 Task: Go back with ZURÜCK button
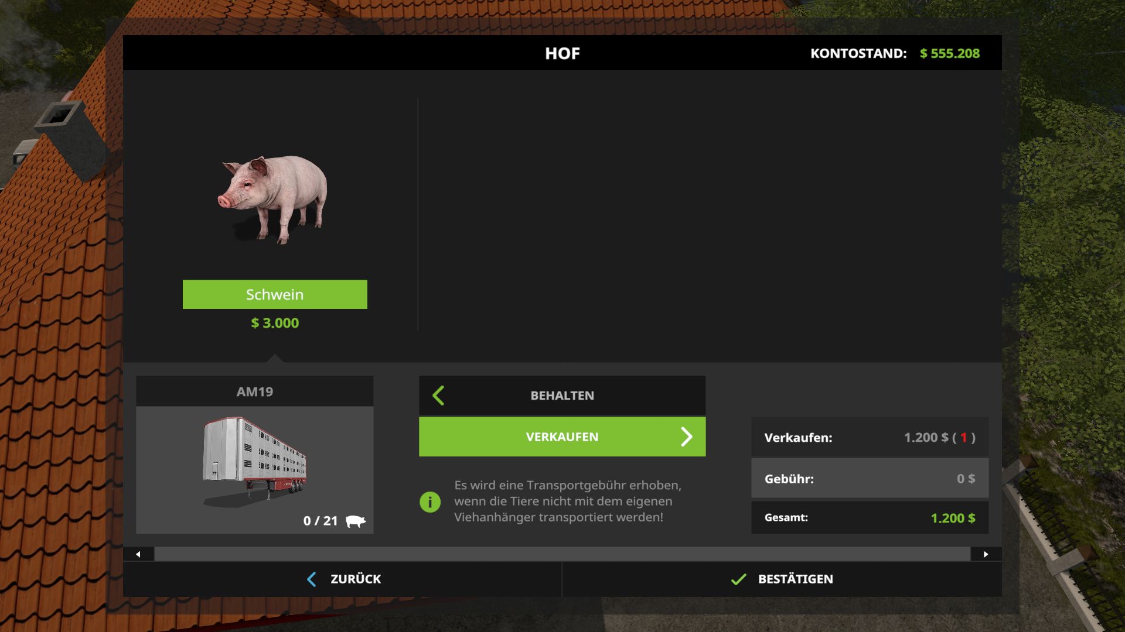(x=343, y=579)
